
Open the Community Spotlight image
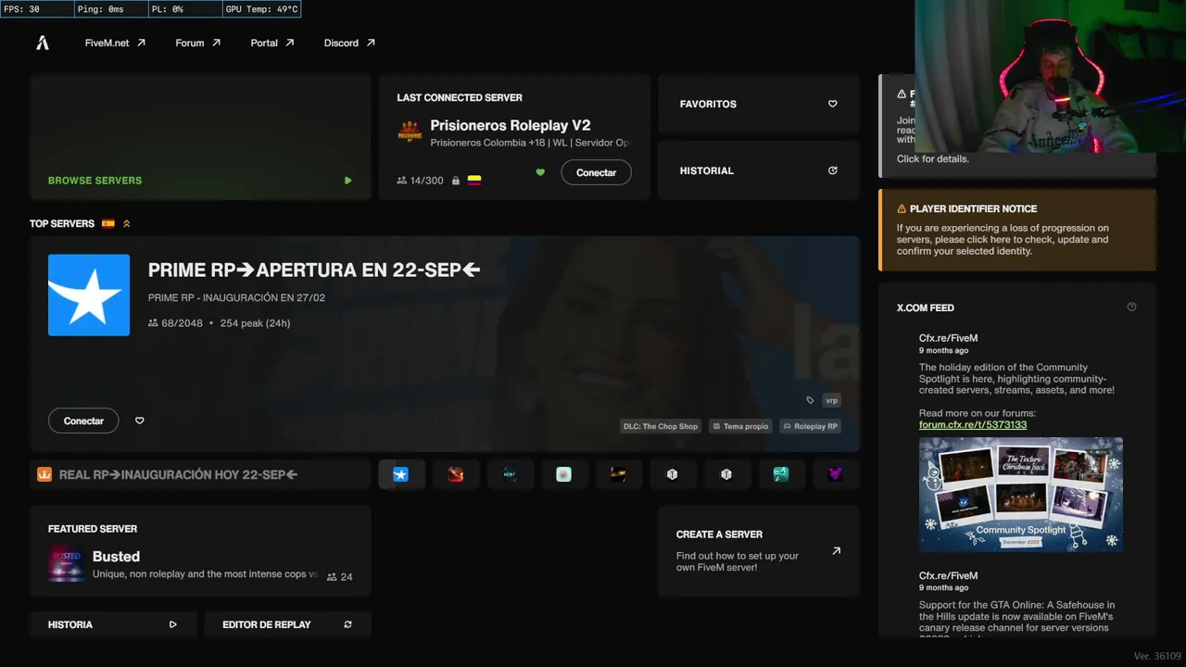point(1021,495)
